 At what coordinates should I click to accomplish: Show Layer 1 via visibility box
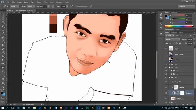[x=166, y=60]
